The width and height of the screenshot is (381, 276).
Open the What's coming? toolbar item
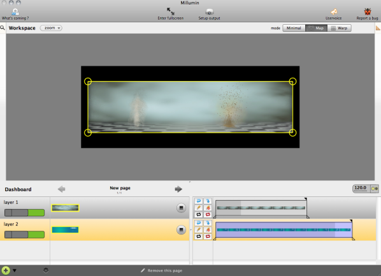click(15, 14)
